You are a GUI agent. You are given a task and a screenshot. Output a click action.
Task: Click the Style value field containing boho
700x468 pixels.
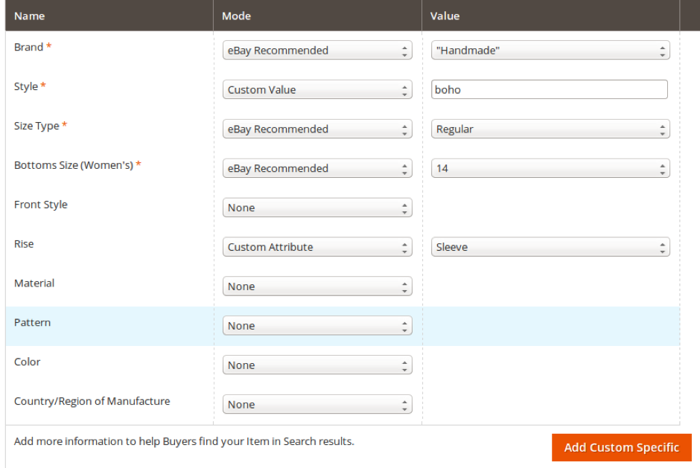point(549,90)
